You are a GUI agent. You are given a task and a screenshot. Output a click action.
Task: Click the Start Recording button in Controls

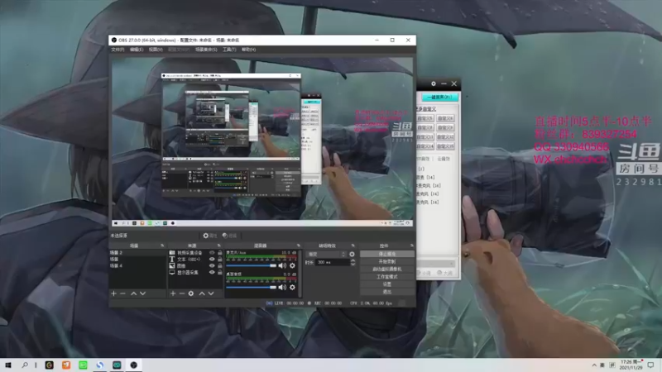click(x=386, y=261)
